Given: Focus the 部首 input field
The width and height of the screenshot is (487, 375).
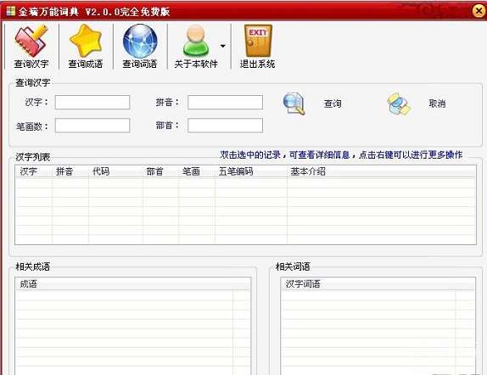Looking at the screenshot, I should [225, 126].
